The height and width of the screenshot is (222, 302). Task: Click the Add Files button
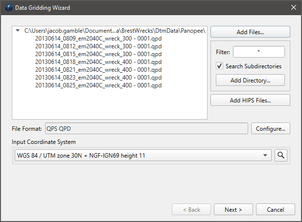(x=250, y=32)
